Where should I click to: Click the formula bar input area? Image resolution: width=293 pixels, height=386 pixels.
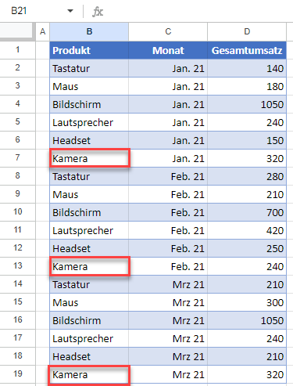[x=199, y=11]
